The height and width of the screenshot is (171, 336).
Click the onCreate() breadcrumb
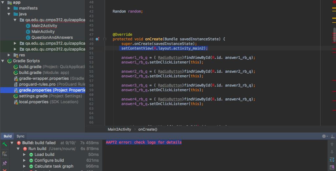148,129
